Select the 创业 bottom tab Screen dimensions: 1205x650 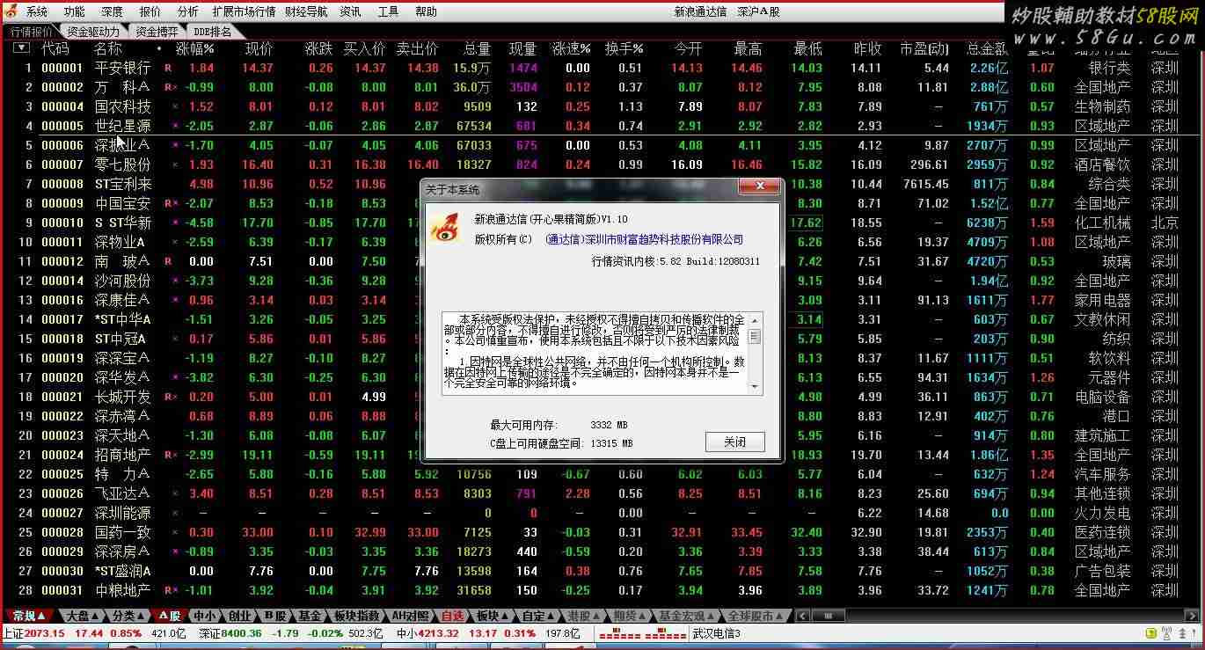[239, 616]
